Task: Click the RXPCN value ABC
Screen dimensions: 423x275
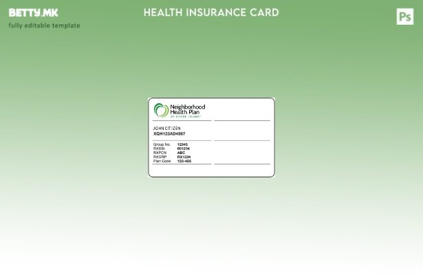Action: tap(181, 153)
